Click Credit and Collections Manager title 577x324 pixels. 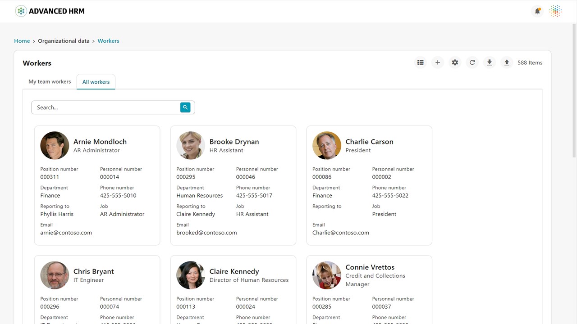(375, 280)
